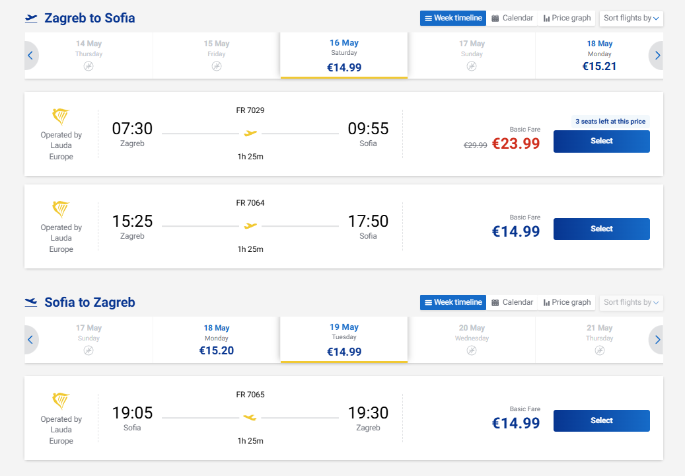This screenshot has height=476, width=685.
Task: Switch to Calendar view for Sofia to Zagreb
Action: (513, 302)
